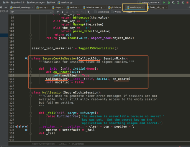Enable the Words checkbox
190x147 pixels.
[112, 12]
